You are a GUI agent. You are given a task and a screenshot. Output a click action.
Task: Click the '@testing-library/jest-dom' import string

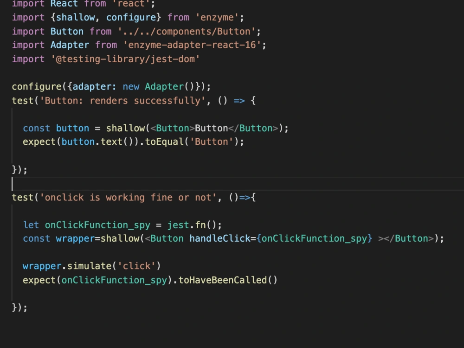coord(125,59)
